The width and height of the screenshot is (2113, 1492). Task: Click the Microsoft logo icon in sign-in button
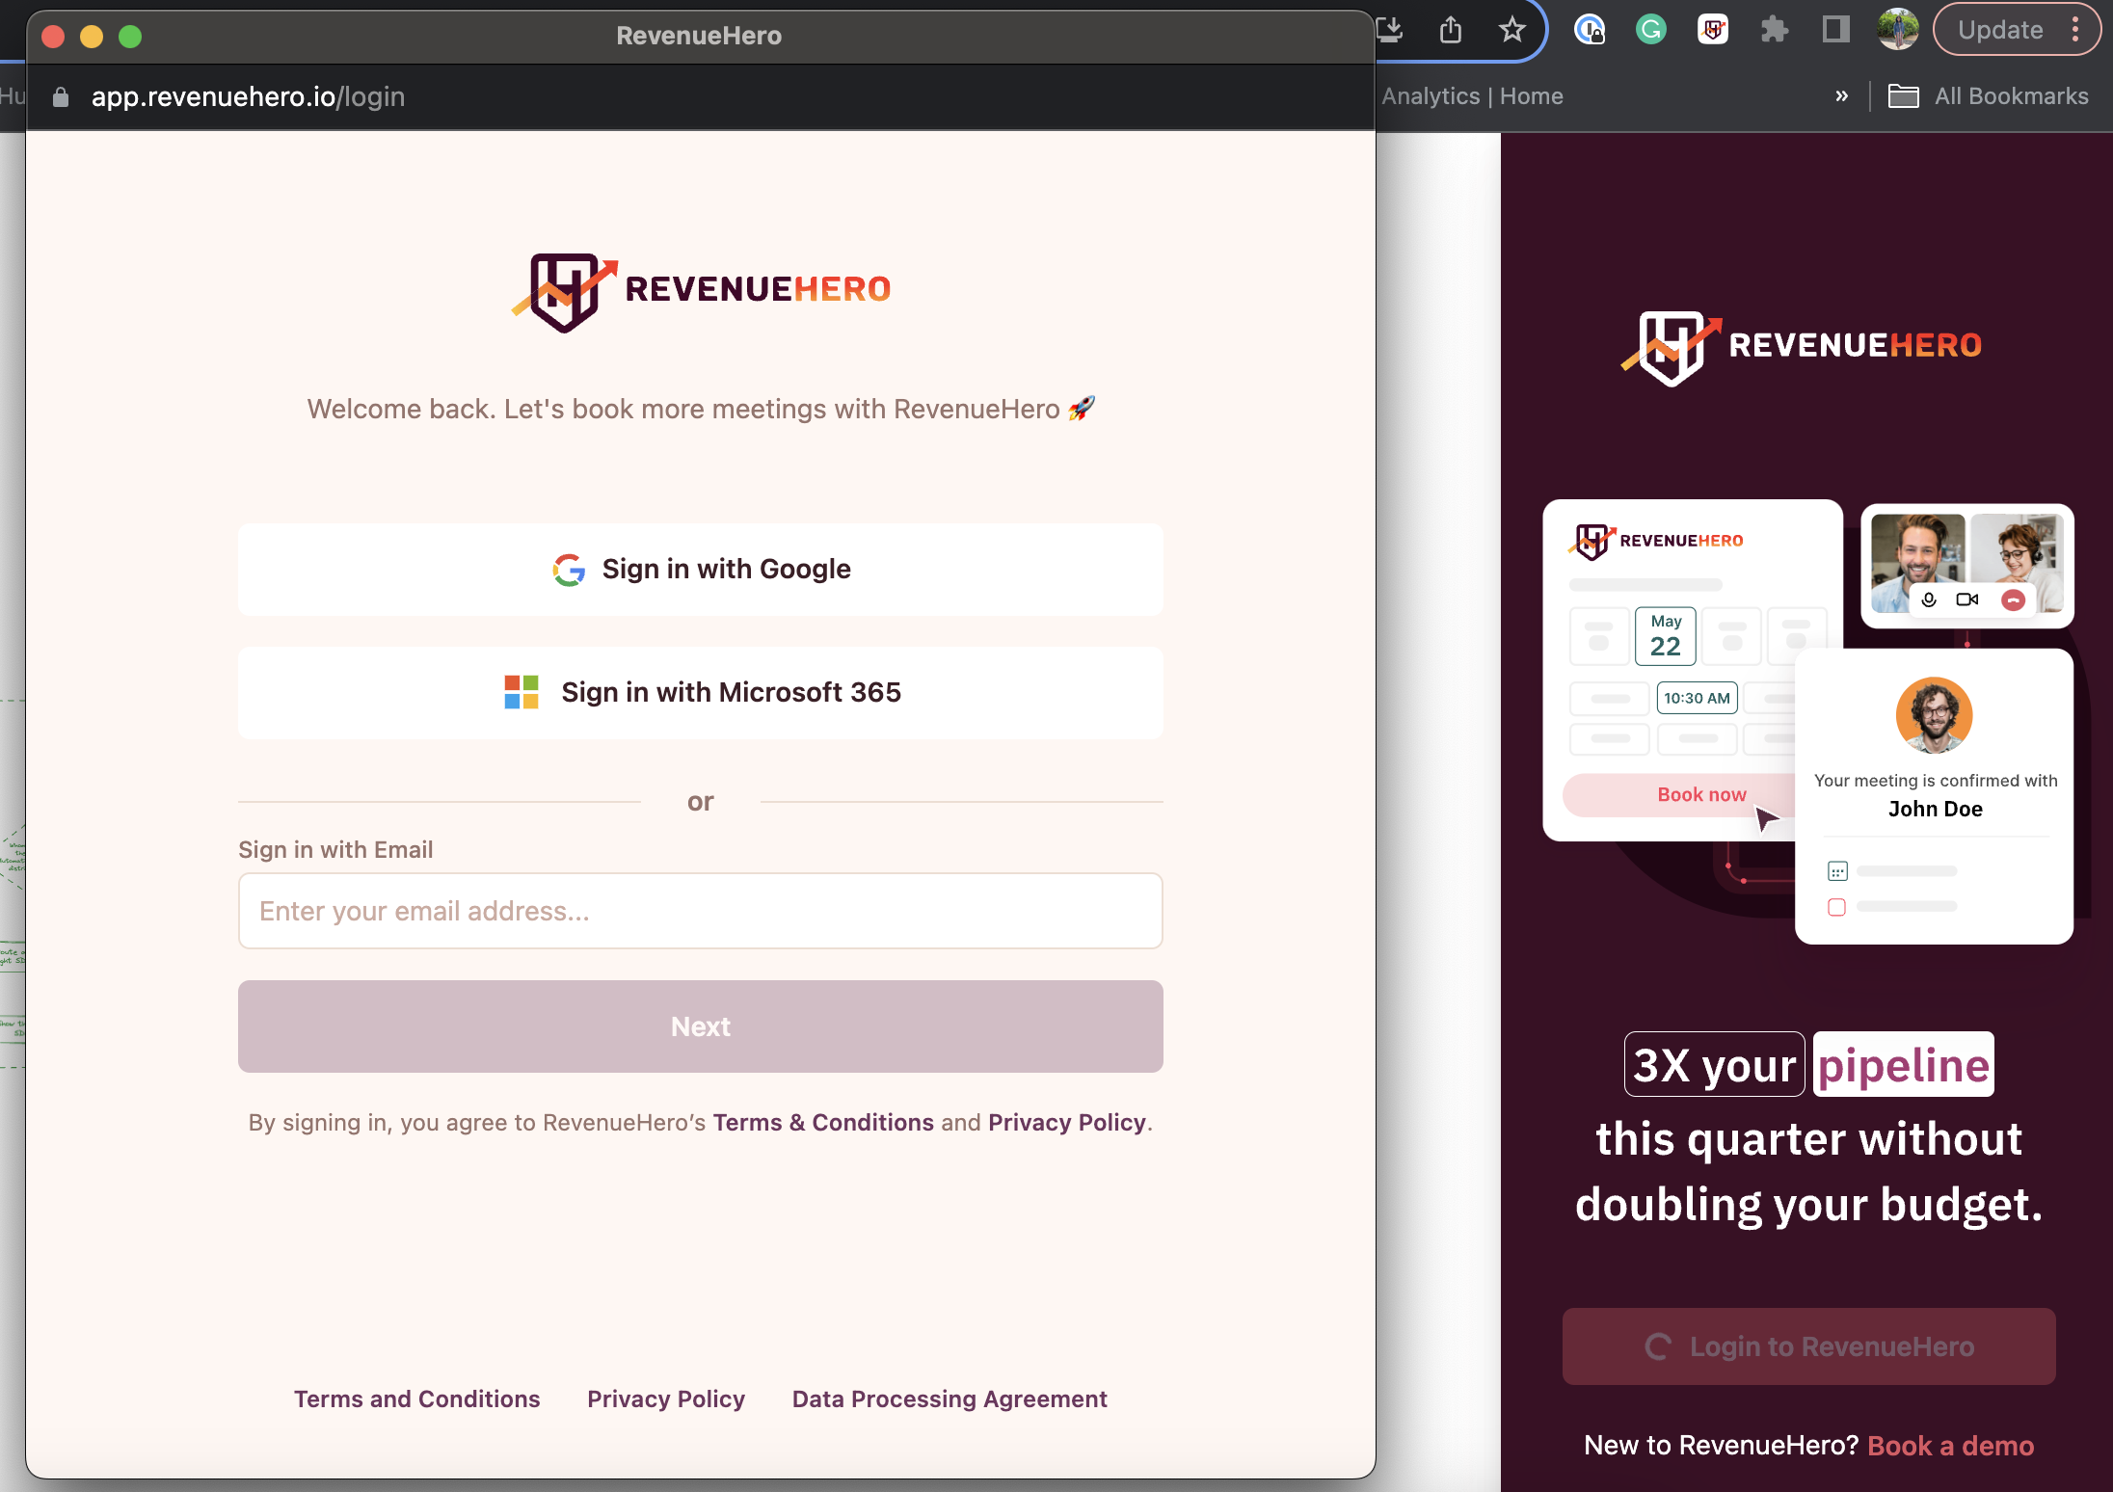(x=522, y=692)
